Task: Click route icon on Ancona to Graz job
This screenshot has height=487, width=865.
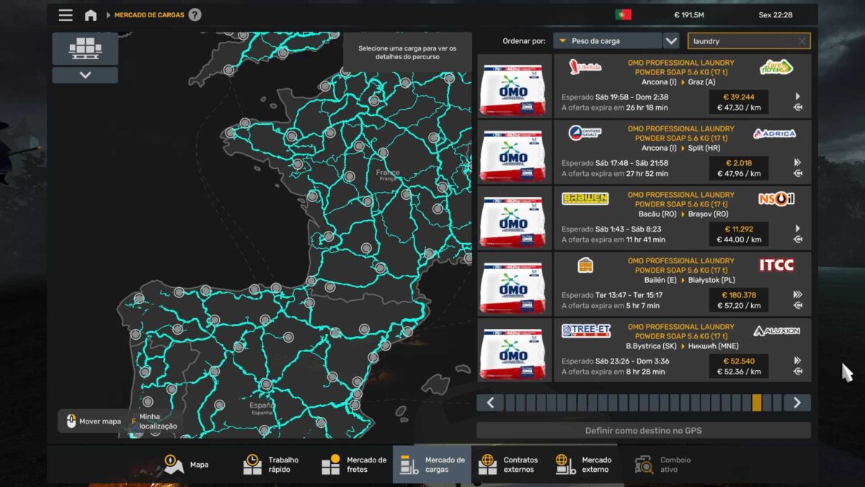Action: pyautogui.click(x=797, y=108)
